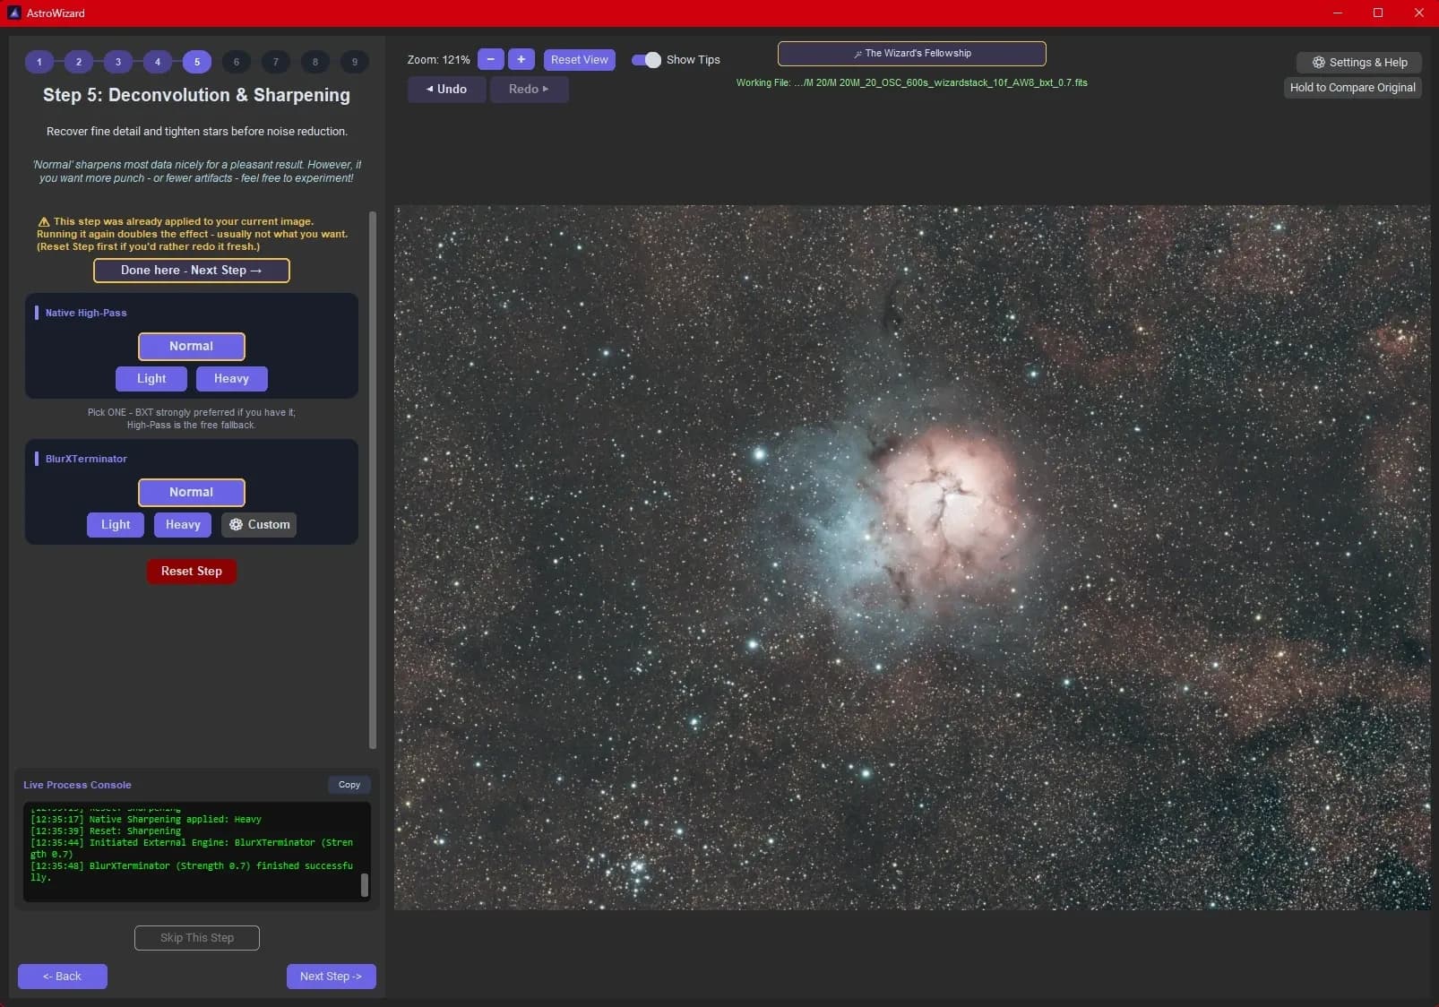Apply Native High-Pass Normal sharpening
Screen dimensions: 1439x1007
pos(192,346)
